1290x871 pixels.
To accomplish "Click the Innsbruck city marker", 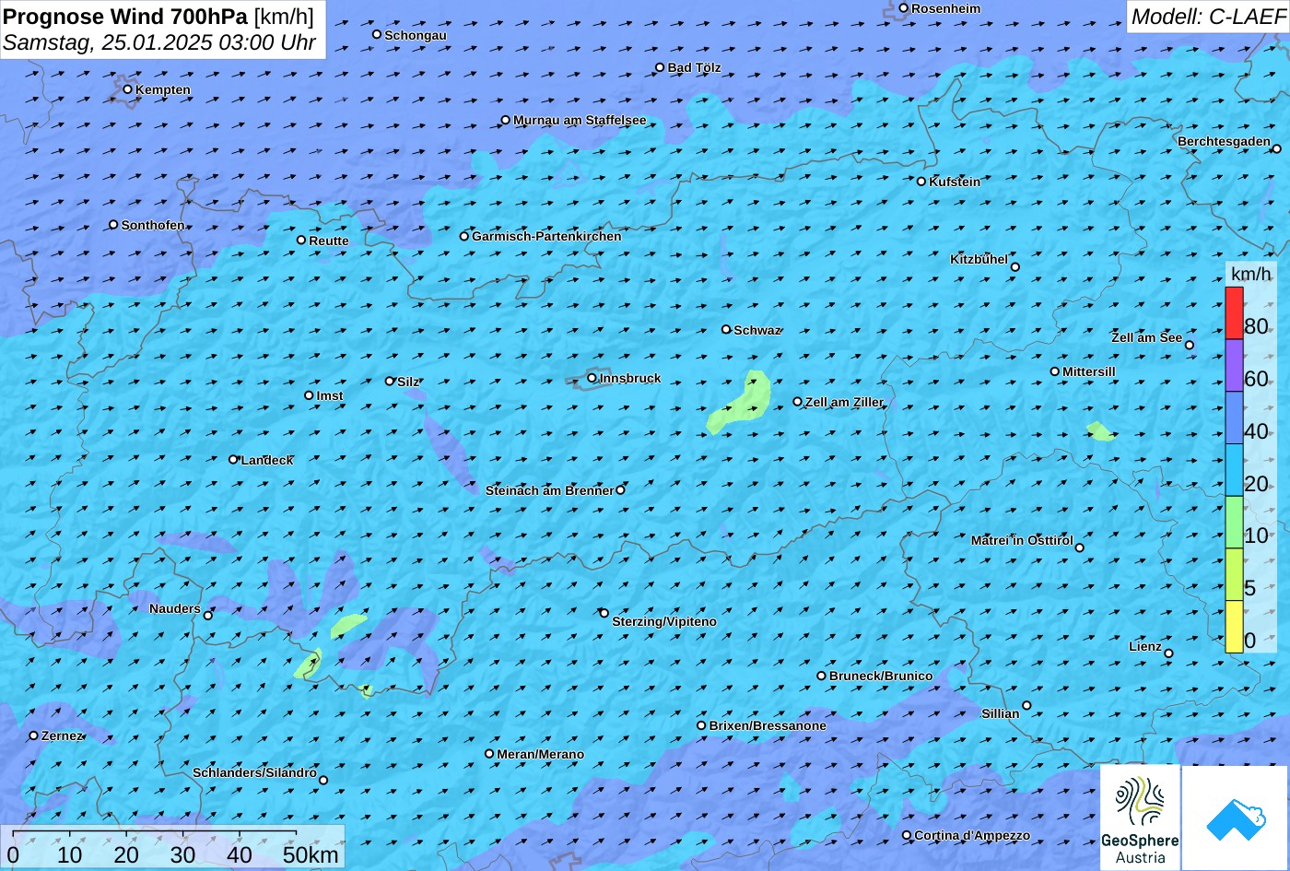I will tap(592, 378).
